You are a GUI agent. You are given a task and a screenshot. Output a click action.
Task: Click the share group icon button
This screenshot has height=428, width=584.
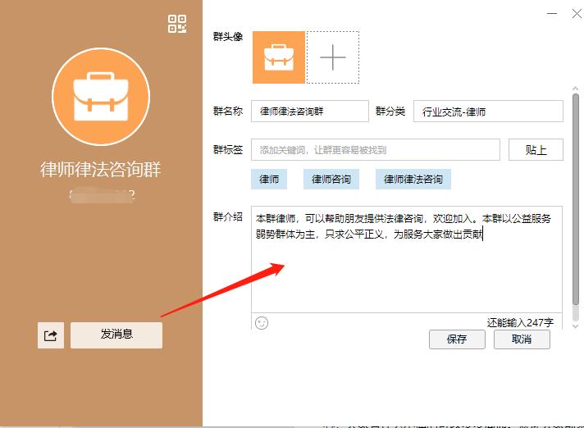[x=51, y=335]
